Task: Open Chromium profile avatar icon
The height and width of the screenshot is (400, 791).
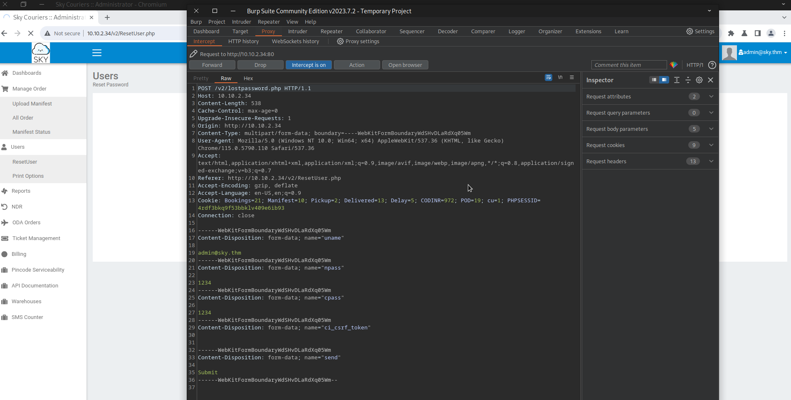Action: [771, 33]
